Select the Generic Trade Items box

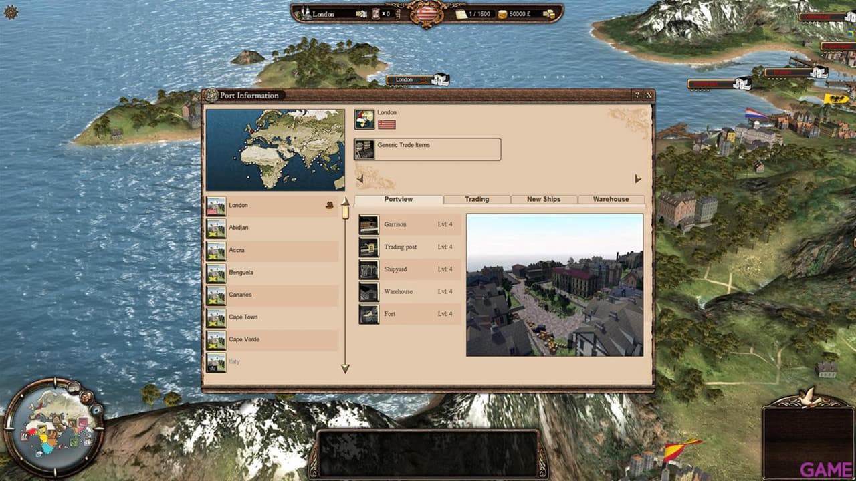(x=427, y=150)
